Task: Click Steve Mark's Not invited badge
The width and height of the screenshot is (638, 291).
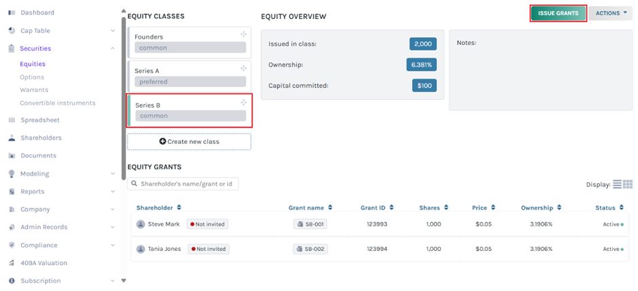Action: pos(208,224)
